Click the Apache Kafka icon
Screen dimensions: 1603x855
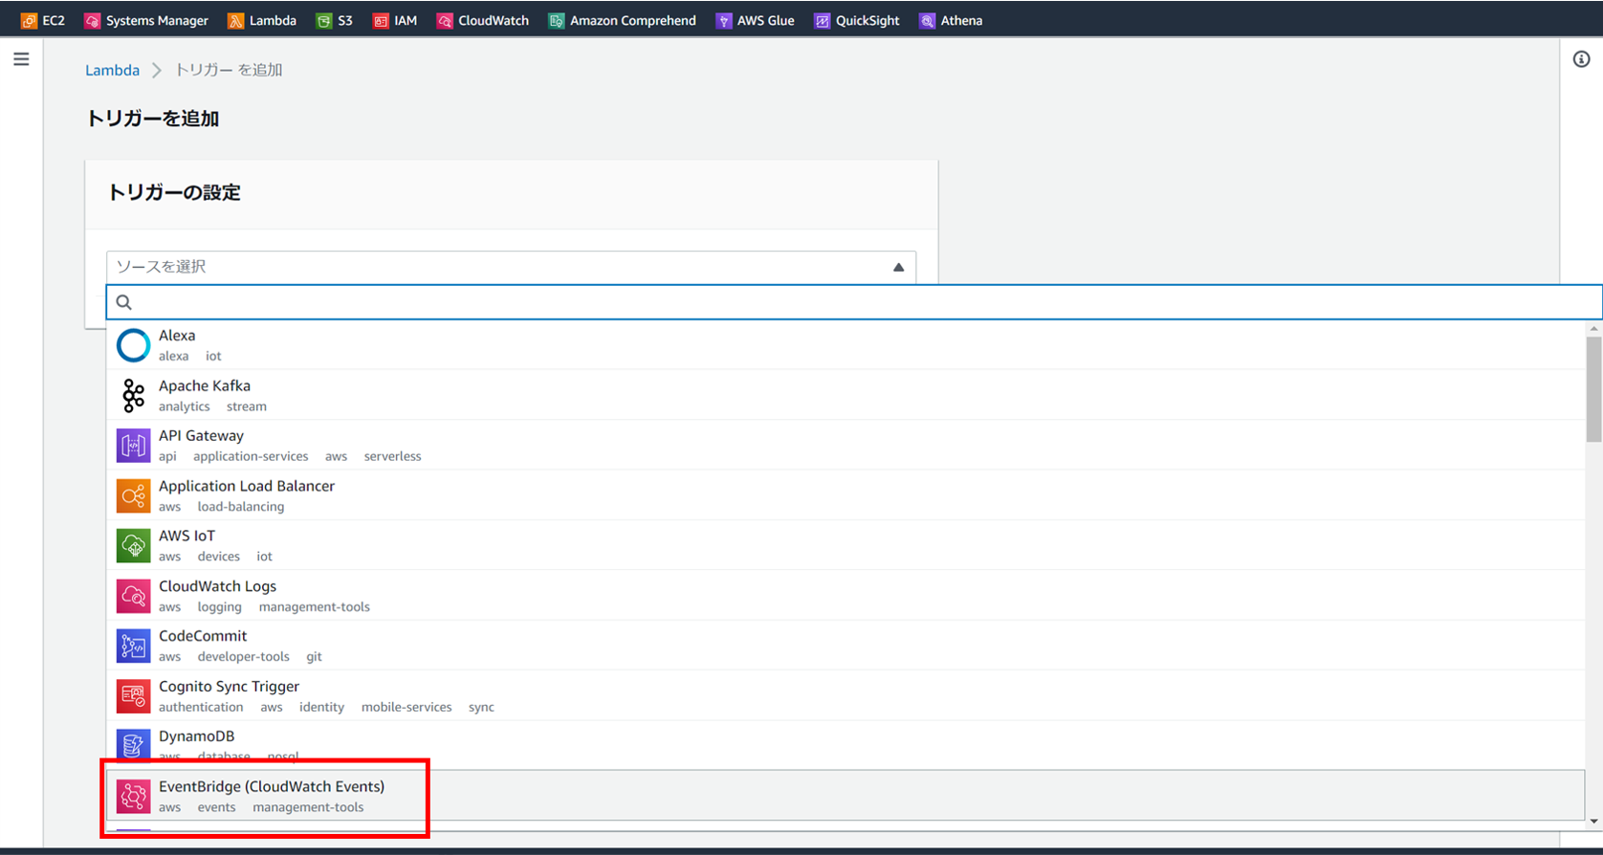(x=133, y=395)
